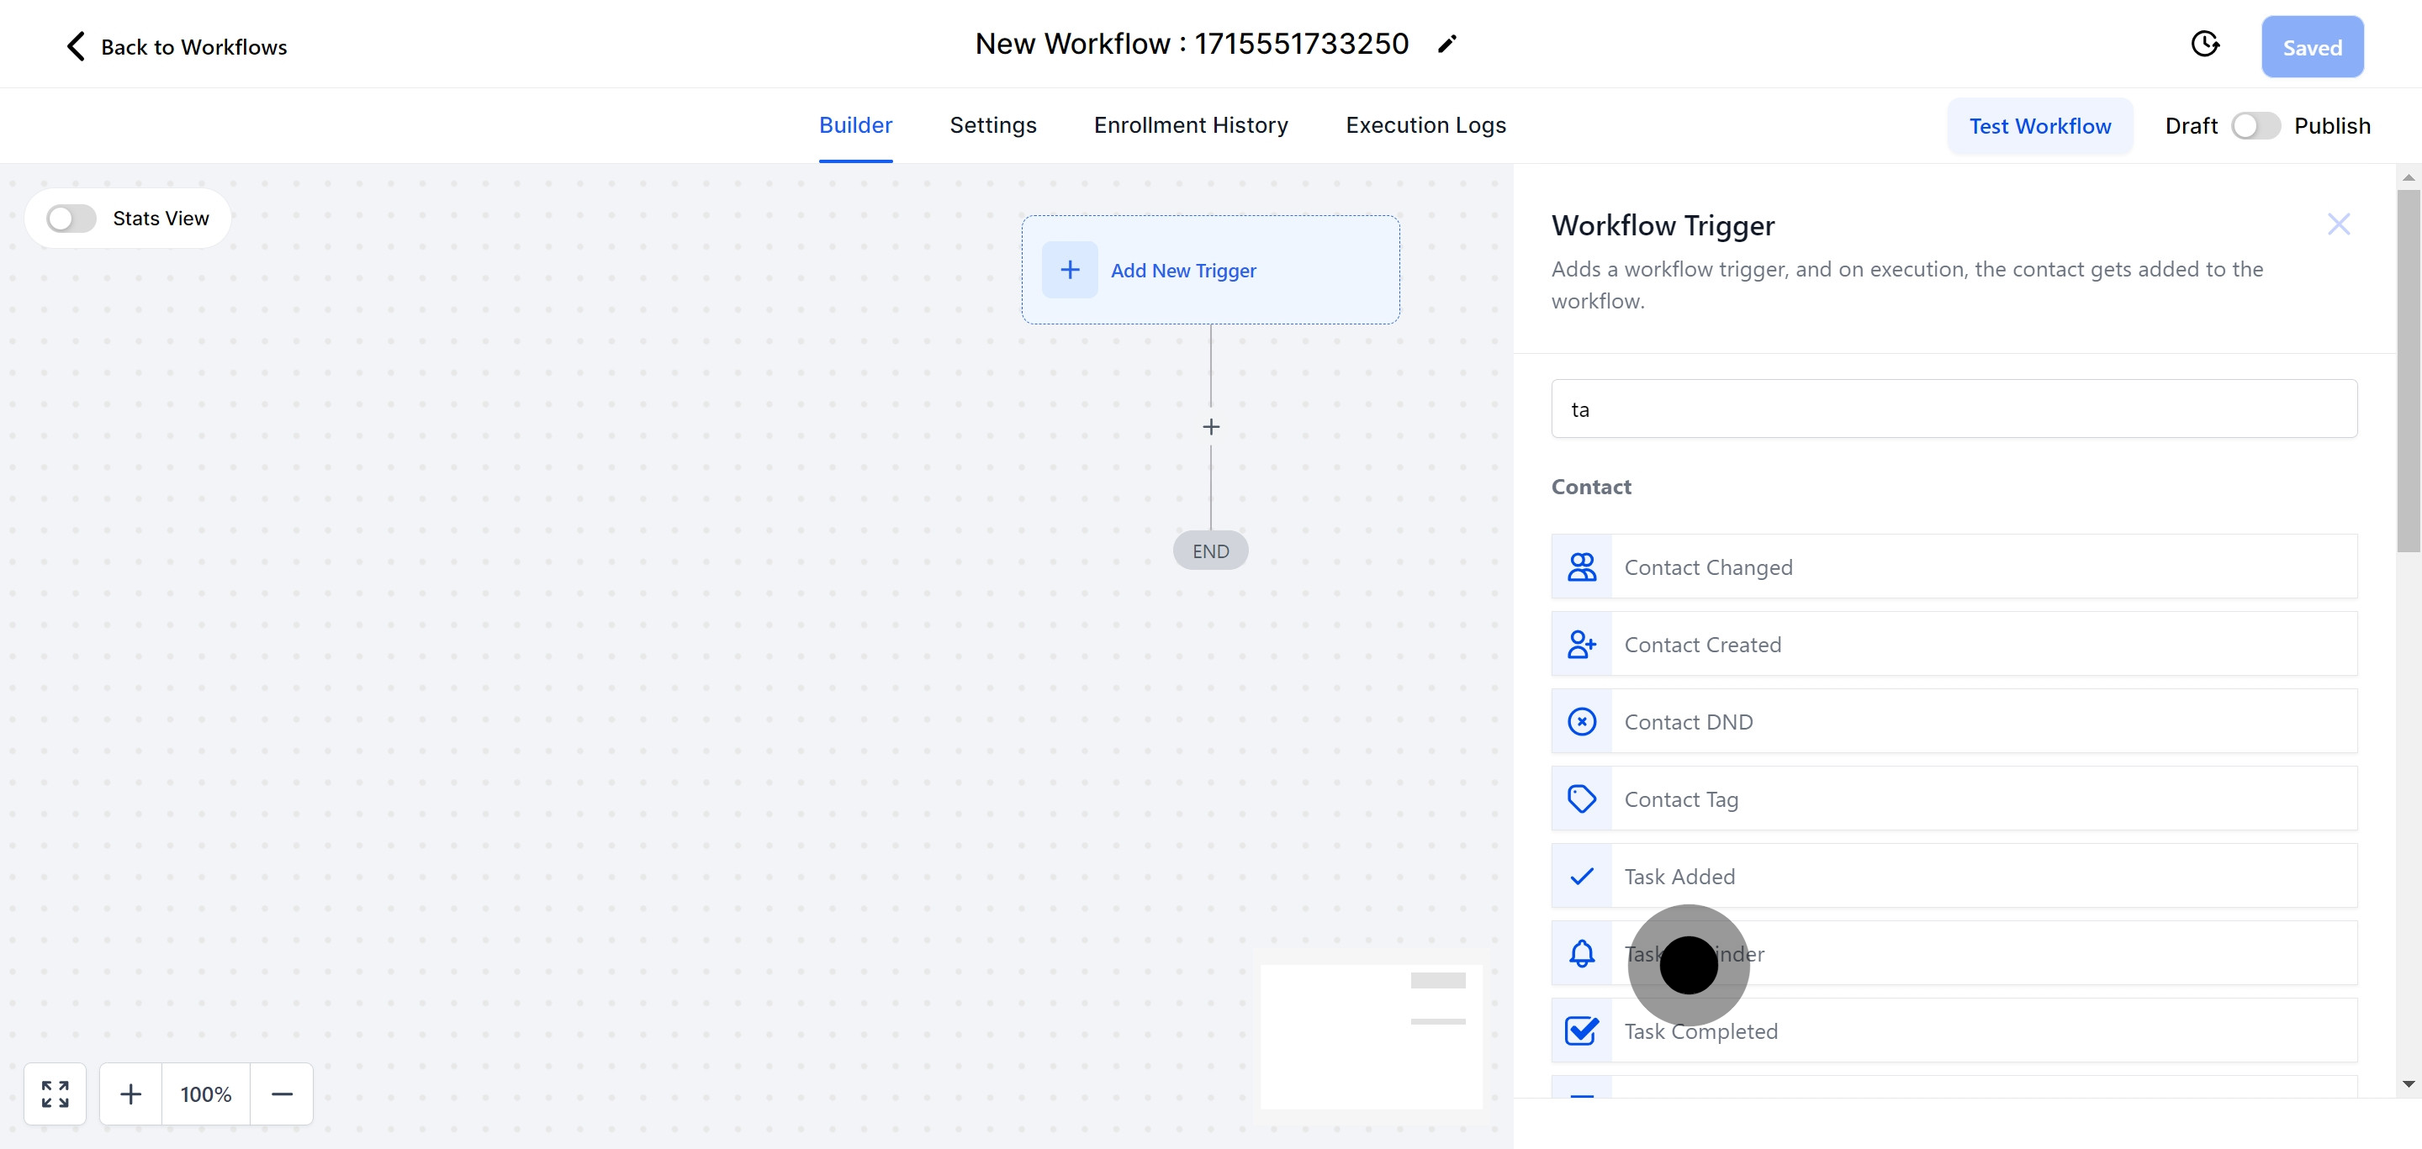Switch to the Settings tab
2422x1149 pixels.
click(992, 125)
